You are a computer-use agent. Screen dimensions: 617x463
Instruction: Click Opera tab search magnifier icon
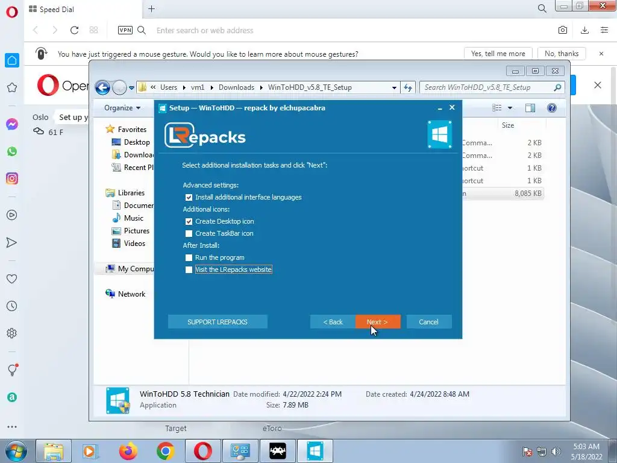coord(542,8)
